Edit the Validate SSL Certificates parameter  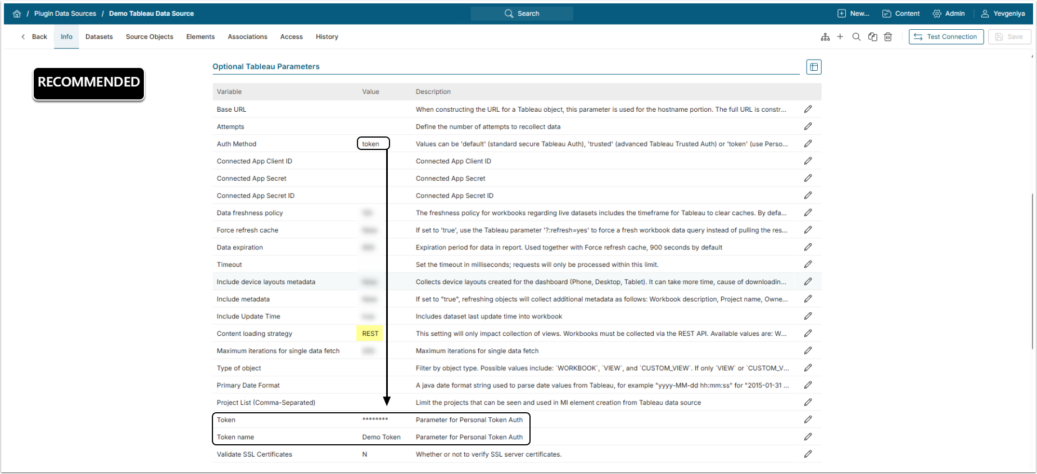[808, 454]
